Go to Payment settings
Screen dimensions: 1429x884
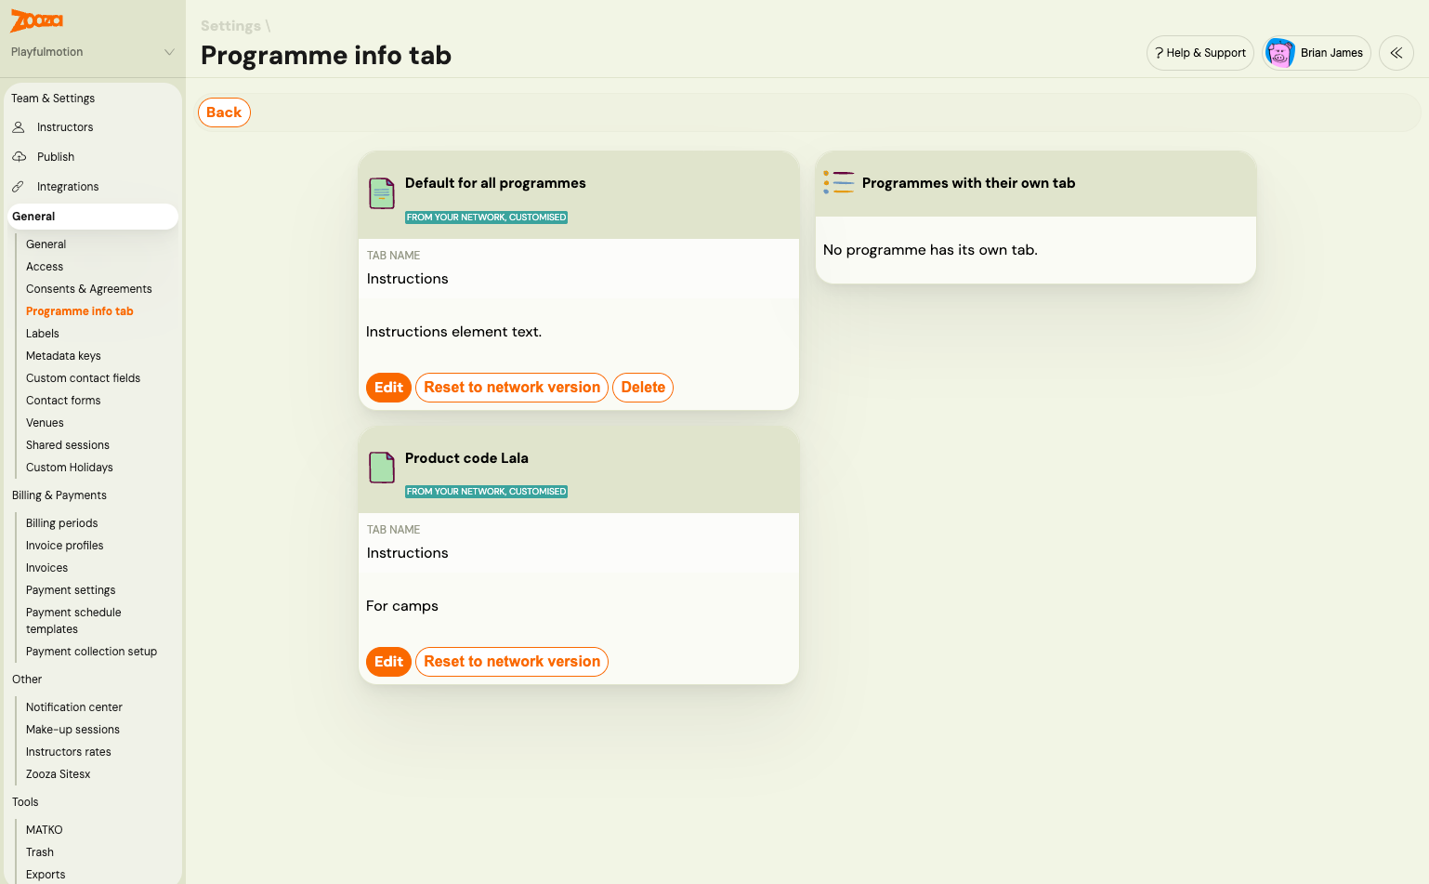tap(71, 590)
